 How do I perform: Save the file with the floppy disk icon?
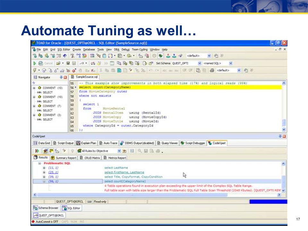pos(68,63)
